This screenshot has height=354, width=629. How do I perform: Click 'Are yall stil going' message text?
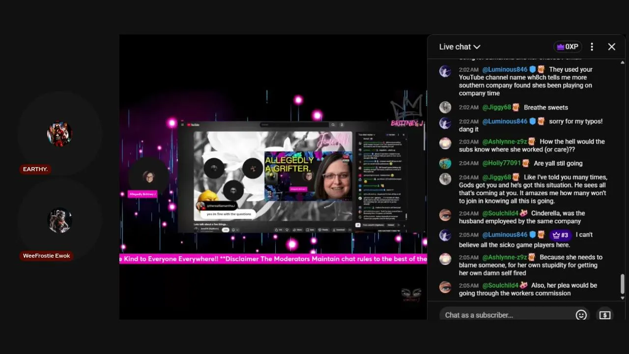click(558, 163)
